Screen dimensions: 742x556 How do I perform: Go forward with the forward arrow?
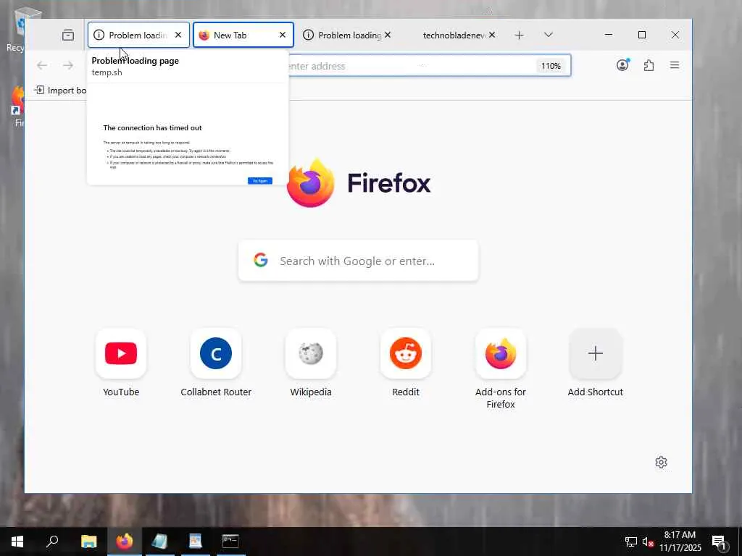pos(68,66)
